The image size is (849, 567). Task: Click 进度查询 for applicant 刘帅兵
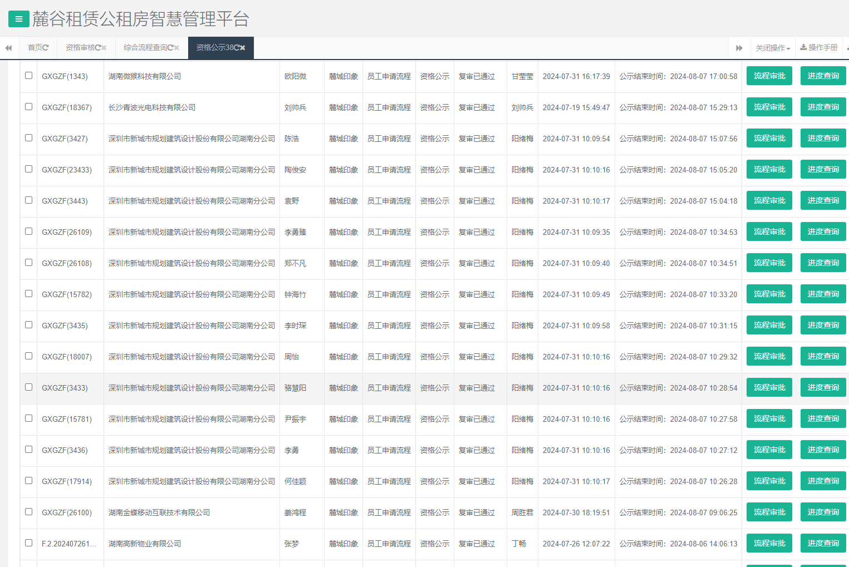pos(823,107)
